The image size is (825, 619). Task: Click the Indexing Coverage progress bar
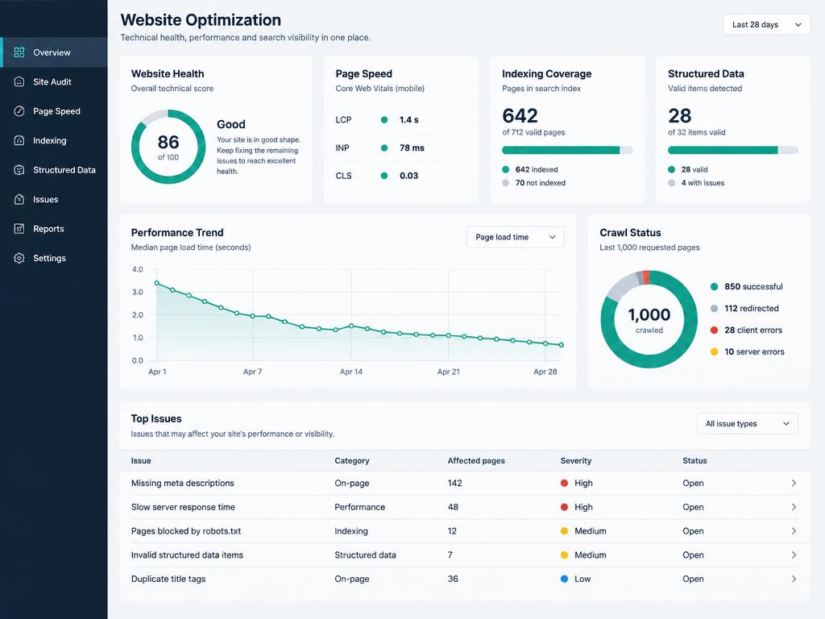(x=567, y=150)
